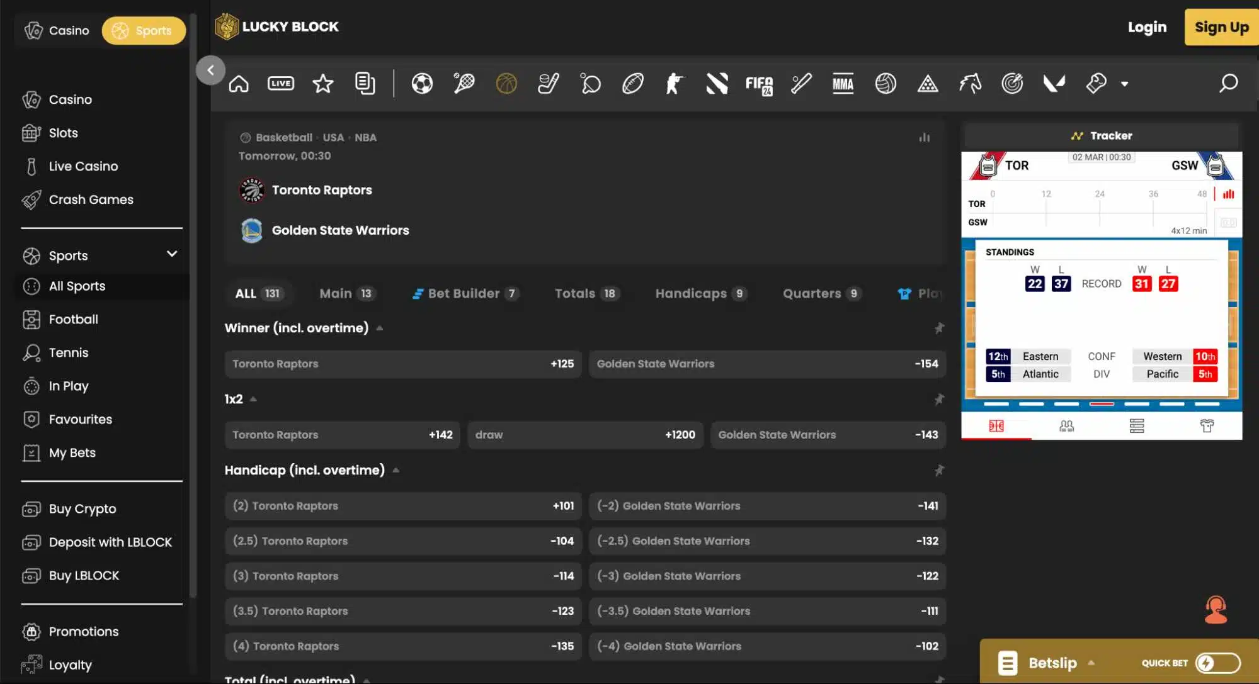Select (-3) Golden State Warriors -122 handicap
The width and height of the screenshot is (1259, 684).
tap(767, 576)
